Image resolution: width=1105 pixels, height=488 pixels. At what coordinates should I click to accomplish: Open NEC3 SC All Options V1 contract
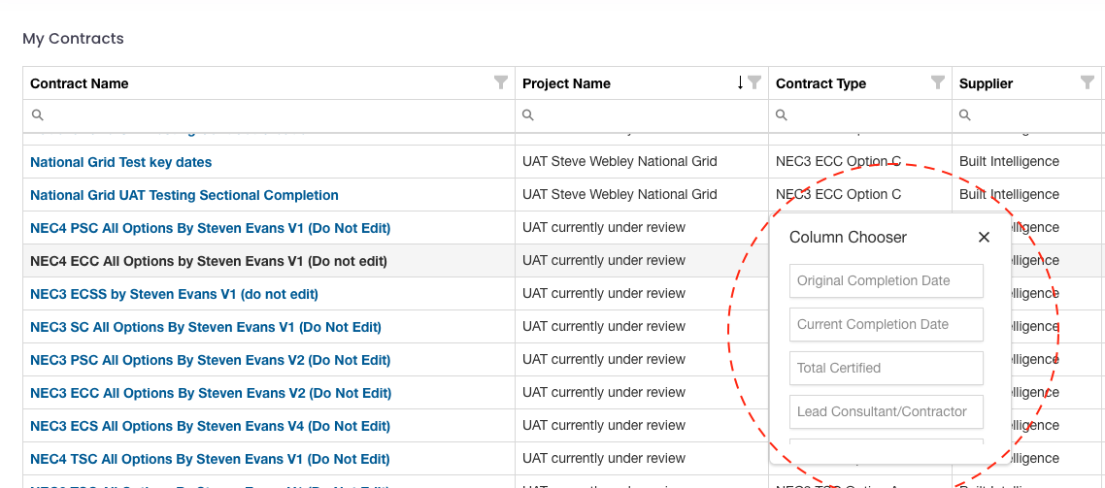(206, 328)
